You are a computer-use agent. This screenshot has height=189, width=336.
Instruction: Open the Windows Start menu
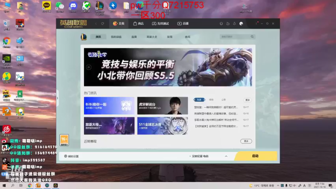tap(4, 185)
